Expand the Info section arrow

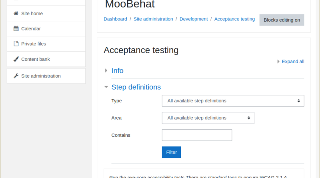(x=106, y=71)
